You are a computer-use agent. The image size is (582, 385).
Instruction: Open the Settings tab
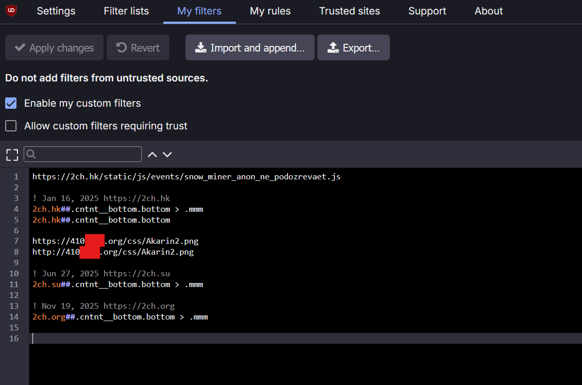(56, 11)
